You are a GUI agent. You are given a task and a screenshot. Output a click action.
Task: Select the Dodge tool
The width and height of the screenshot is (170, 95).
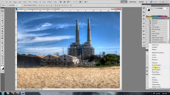(x=2, y=43)
